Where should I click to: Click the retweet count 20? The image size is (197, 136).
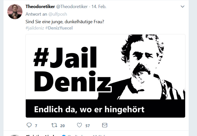(62, 126)
